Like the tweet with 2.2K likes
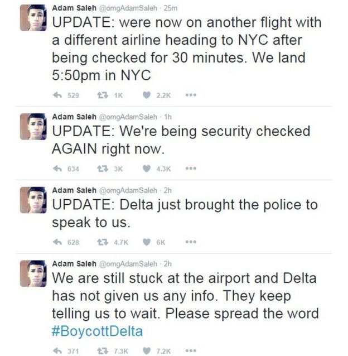This screenshot has height=356, width=348. click(146, 95)
